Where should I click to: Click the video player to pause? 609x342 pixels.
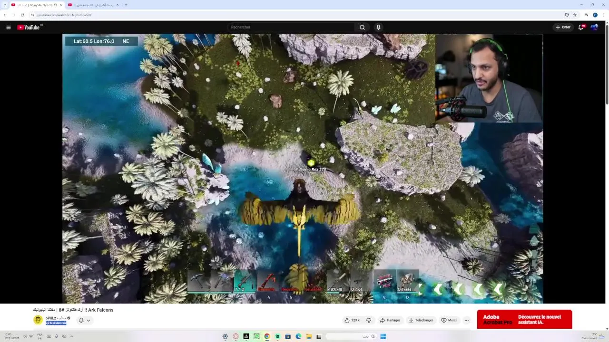pos(303,169)
